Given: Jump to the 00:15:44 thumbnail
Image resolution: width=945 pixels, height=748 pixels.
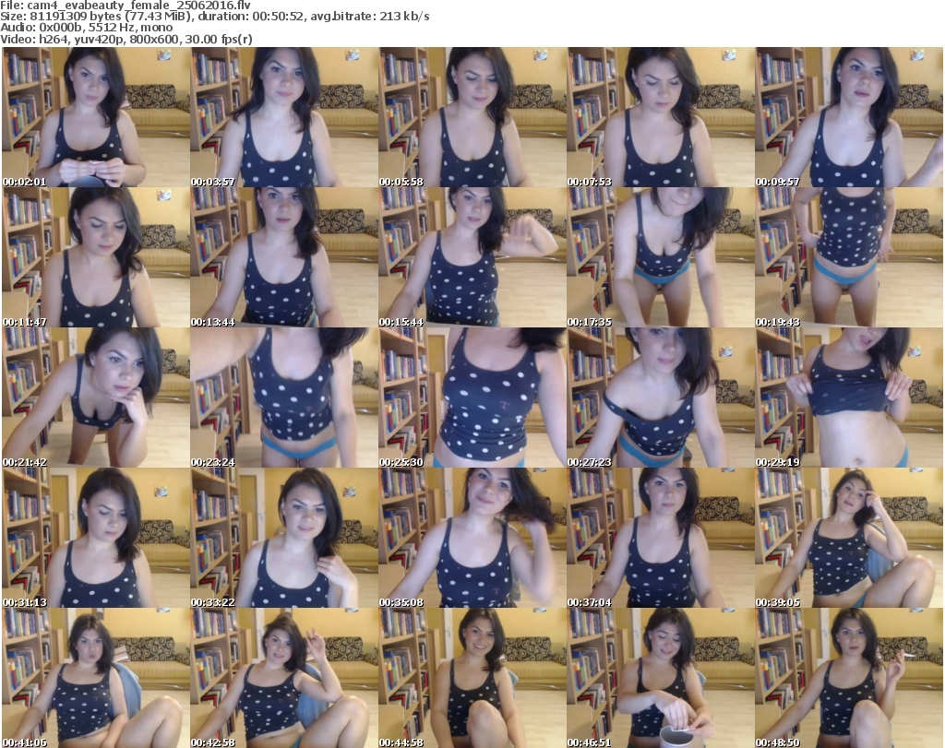Looking at the screenshot, I should point(472,257).
